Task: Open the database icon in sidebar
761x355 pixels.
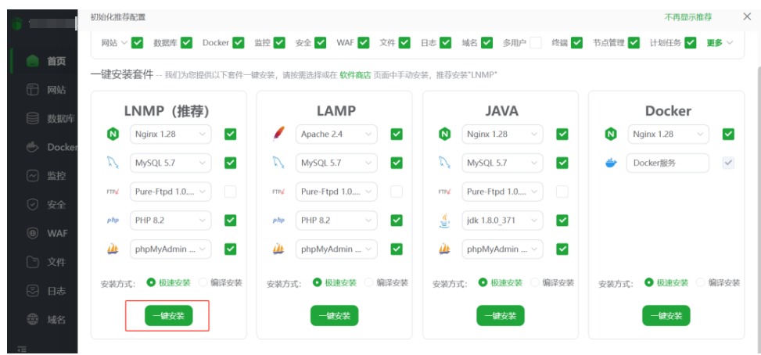Action: [x=33, y=119]
